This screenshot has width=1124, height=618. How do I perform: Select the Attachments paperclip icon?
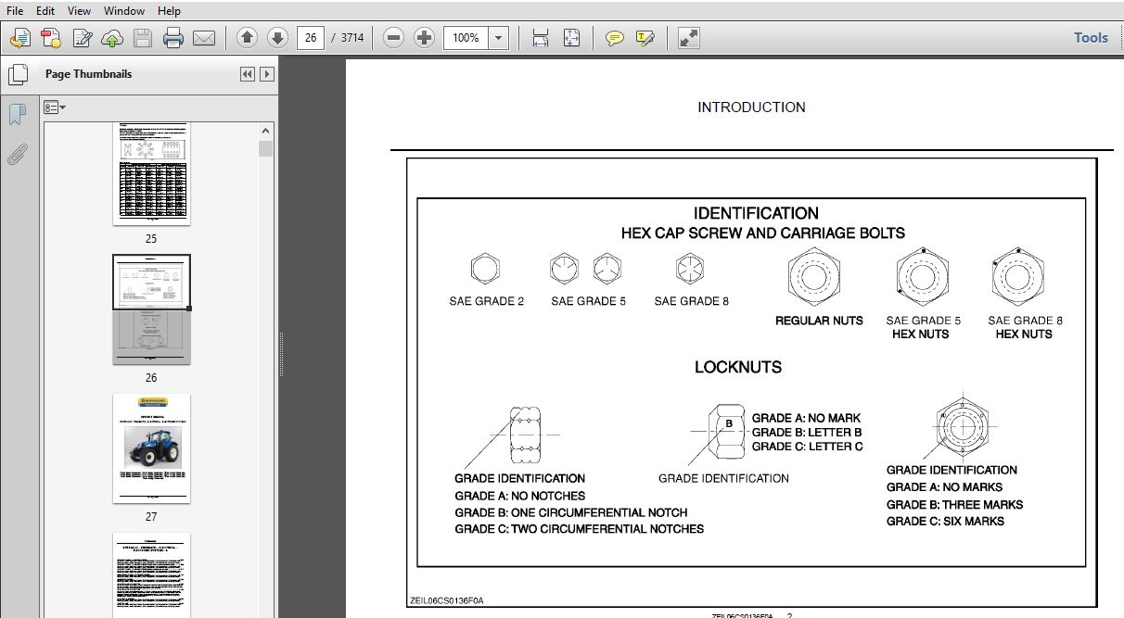[x=17, y=155]
